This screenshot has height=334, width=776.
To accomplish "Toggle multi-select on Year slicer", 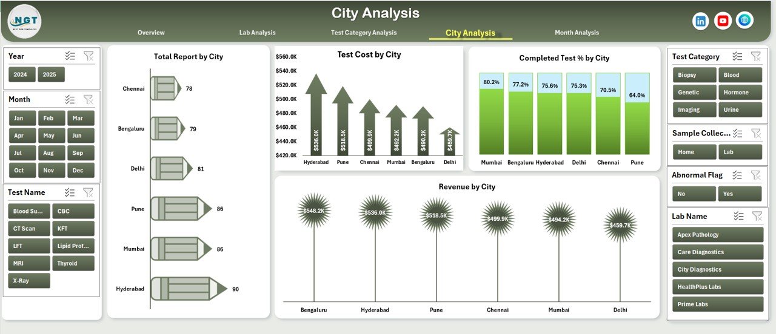I will (x=70, y=56).
